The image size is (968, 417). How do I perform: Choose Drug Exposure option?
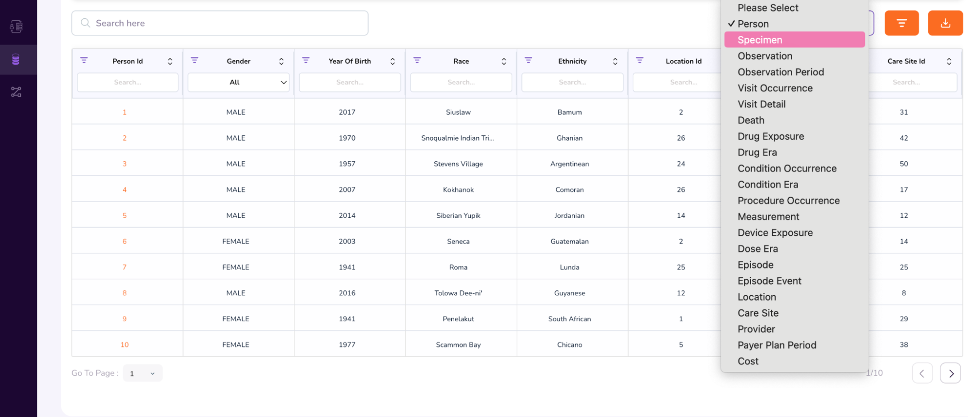pyautogui.click(x=770, y=136)
